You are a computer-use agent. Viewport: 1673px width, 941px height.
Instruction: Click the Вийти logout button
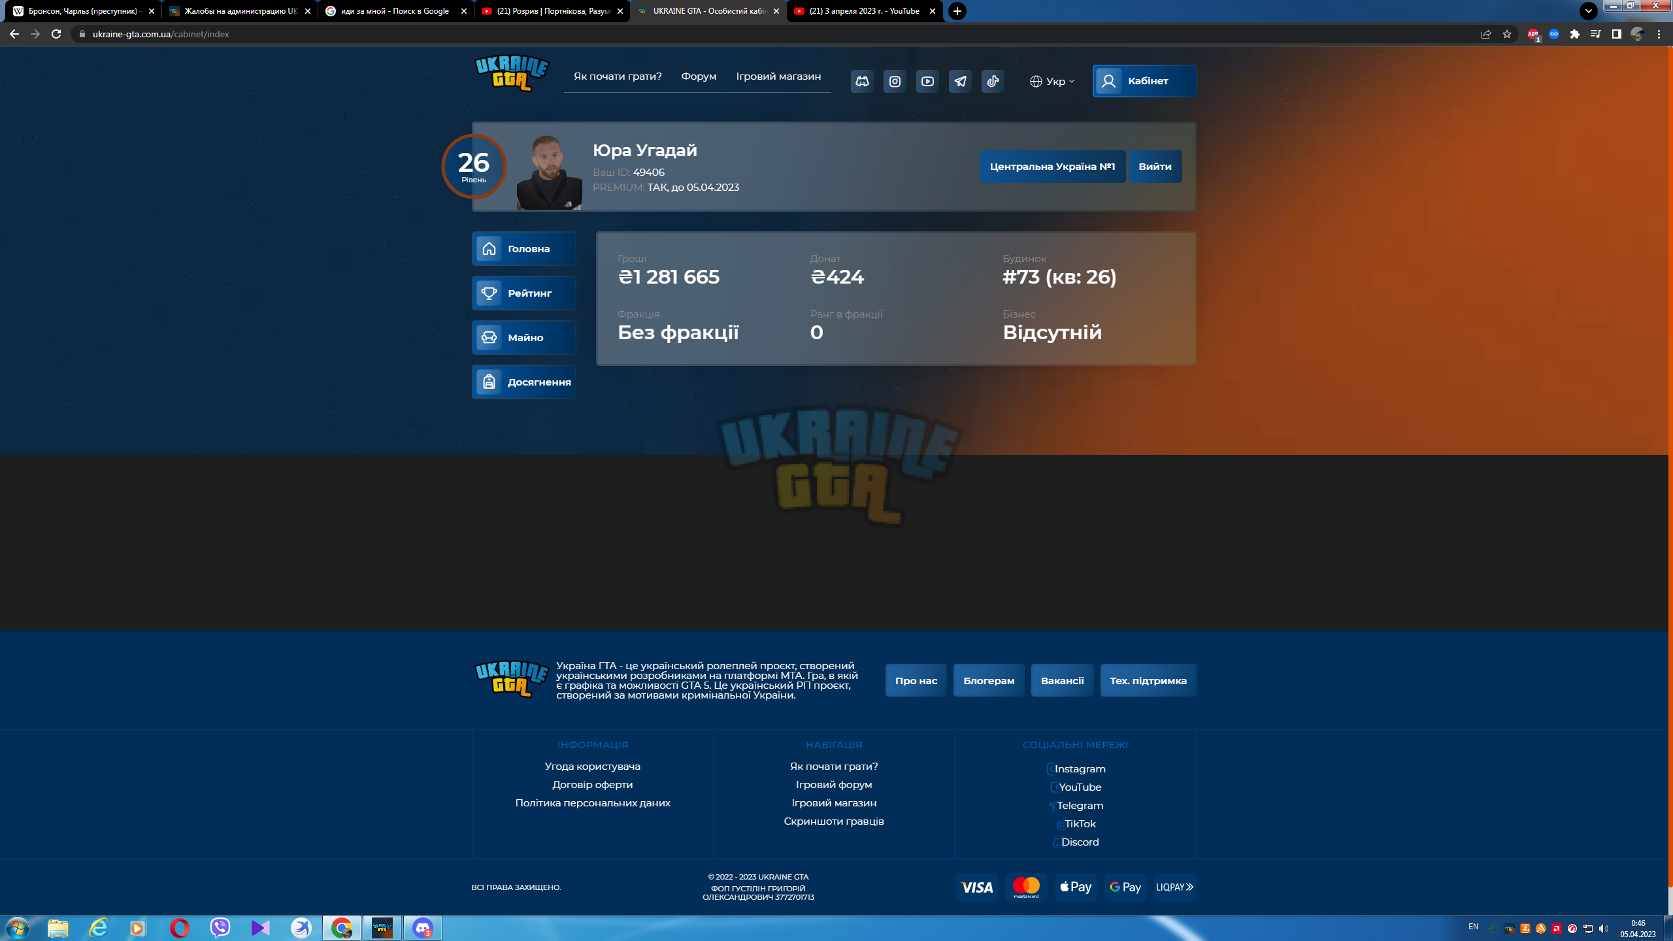click(x=1155, y=167)
